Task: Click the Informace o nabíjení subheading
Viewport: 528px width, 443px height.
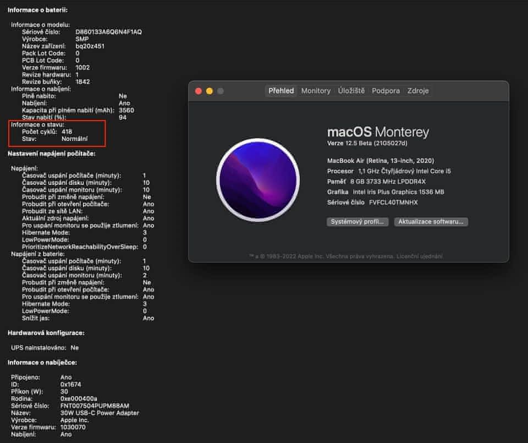Action: [41, 89]
